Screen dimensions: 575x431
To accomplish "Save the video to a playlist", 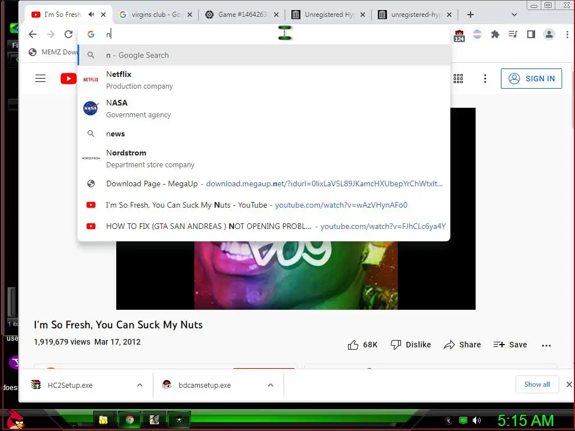I will pos(510,345).
